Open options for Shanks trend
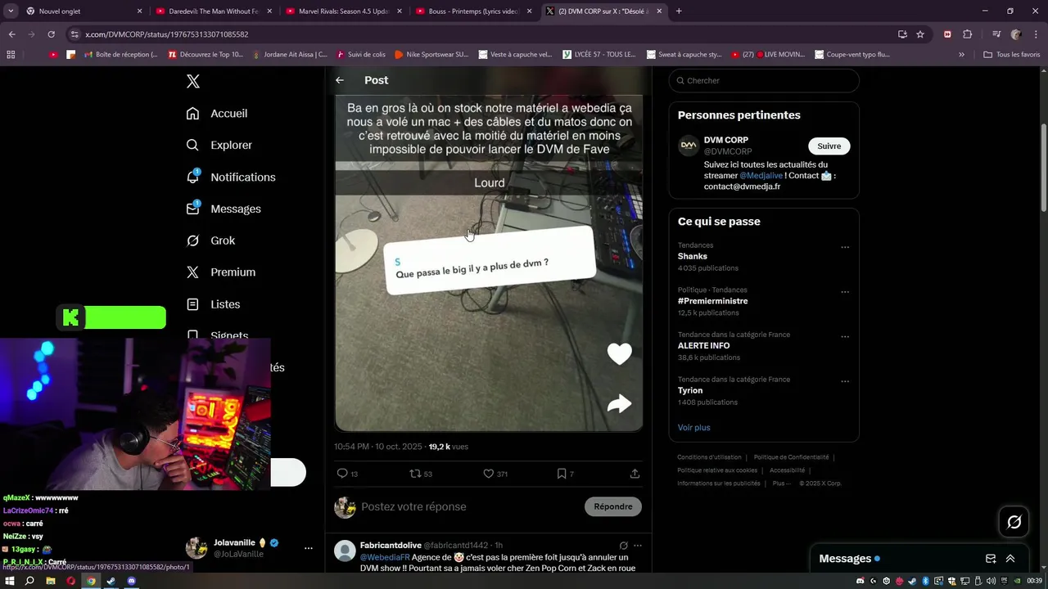The width and height of the screenshot is (1048, 589). tap(845, 247)
